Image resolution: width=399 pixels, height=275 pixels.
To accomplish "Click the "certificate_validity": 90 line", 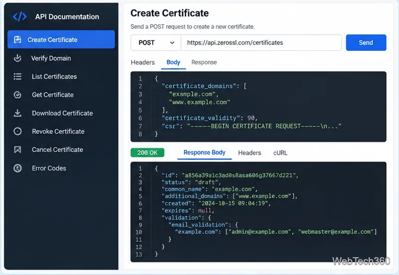I will [x=209, y=118].
